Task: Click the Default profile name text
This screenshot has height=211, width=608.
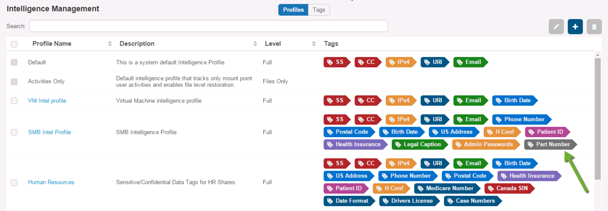Action: point(37,63)
